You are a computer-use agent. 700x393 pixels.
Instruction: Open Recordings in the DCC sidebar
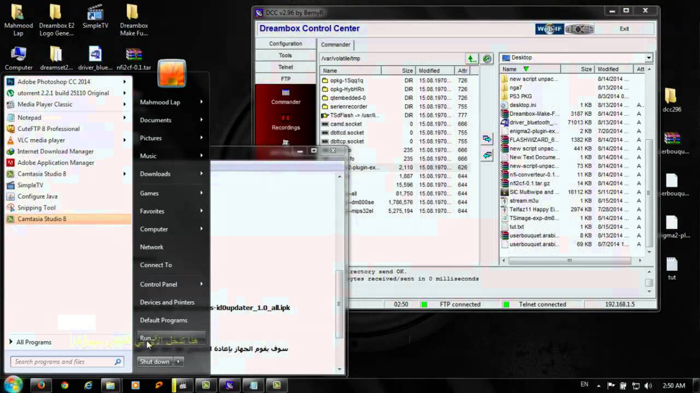click(x=285, y=123)
